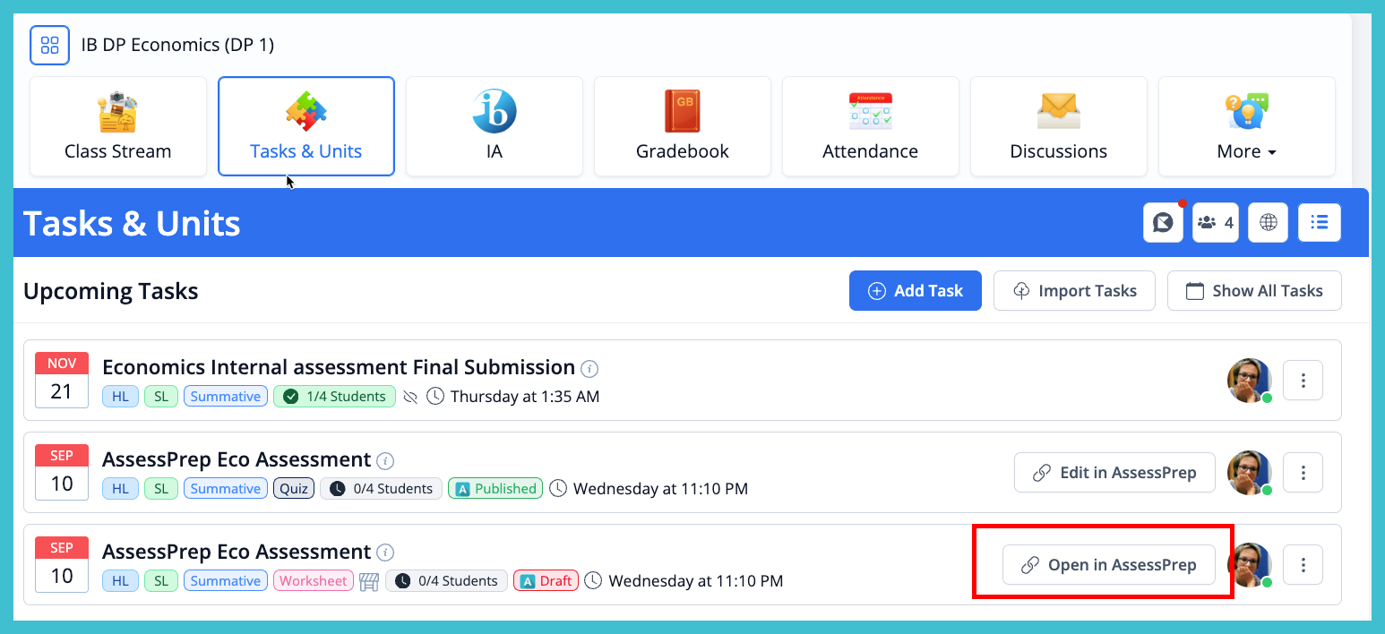This screenshot has width=1385, height=634.
Task: Click the class members icon showing 4
Action: (x=1215, y=222)
